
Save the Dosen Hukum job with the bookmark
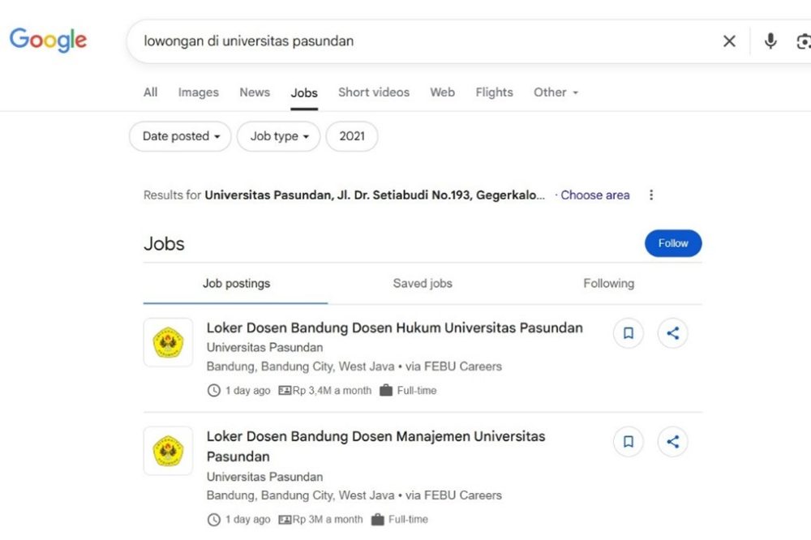pos(628,332)
